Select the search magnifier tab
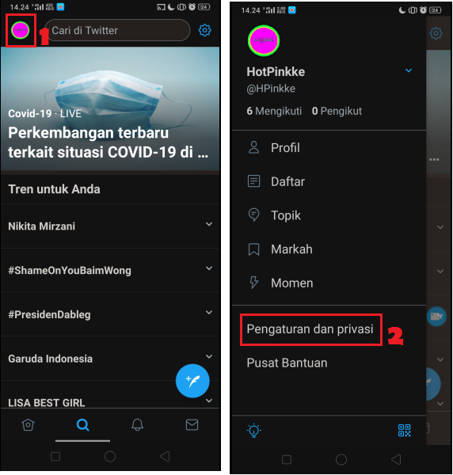 [x=82, y=424]
